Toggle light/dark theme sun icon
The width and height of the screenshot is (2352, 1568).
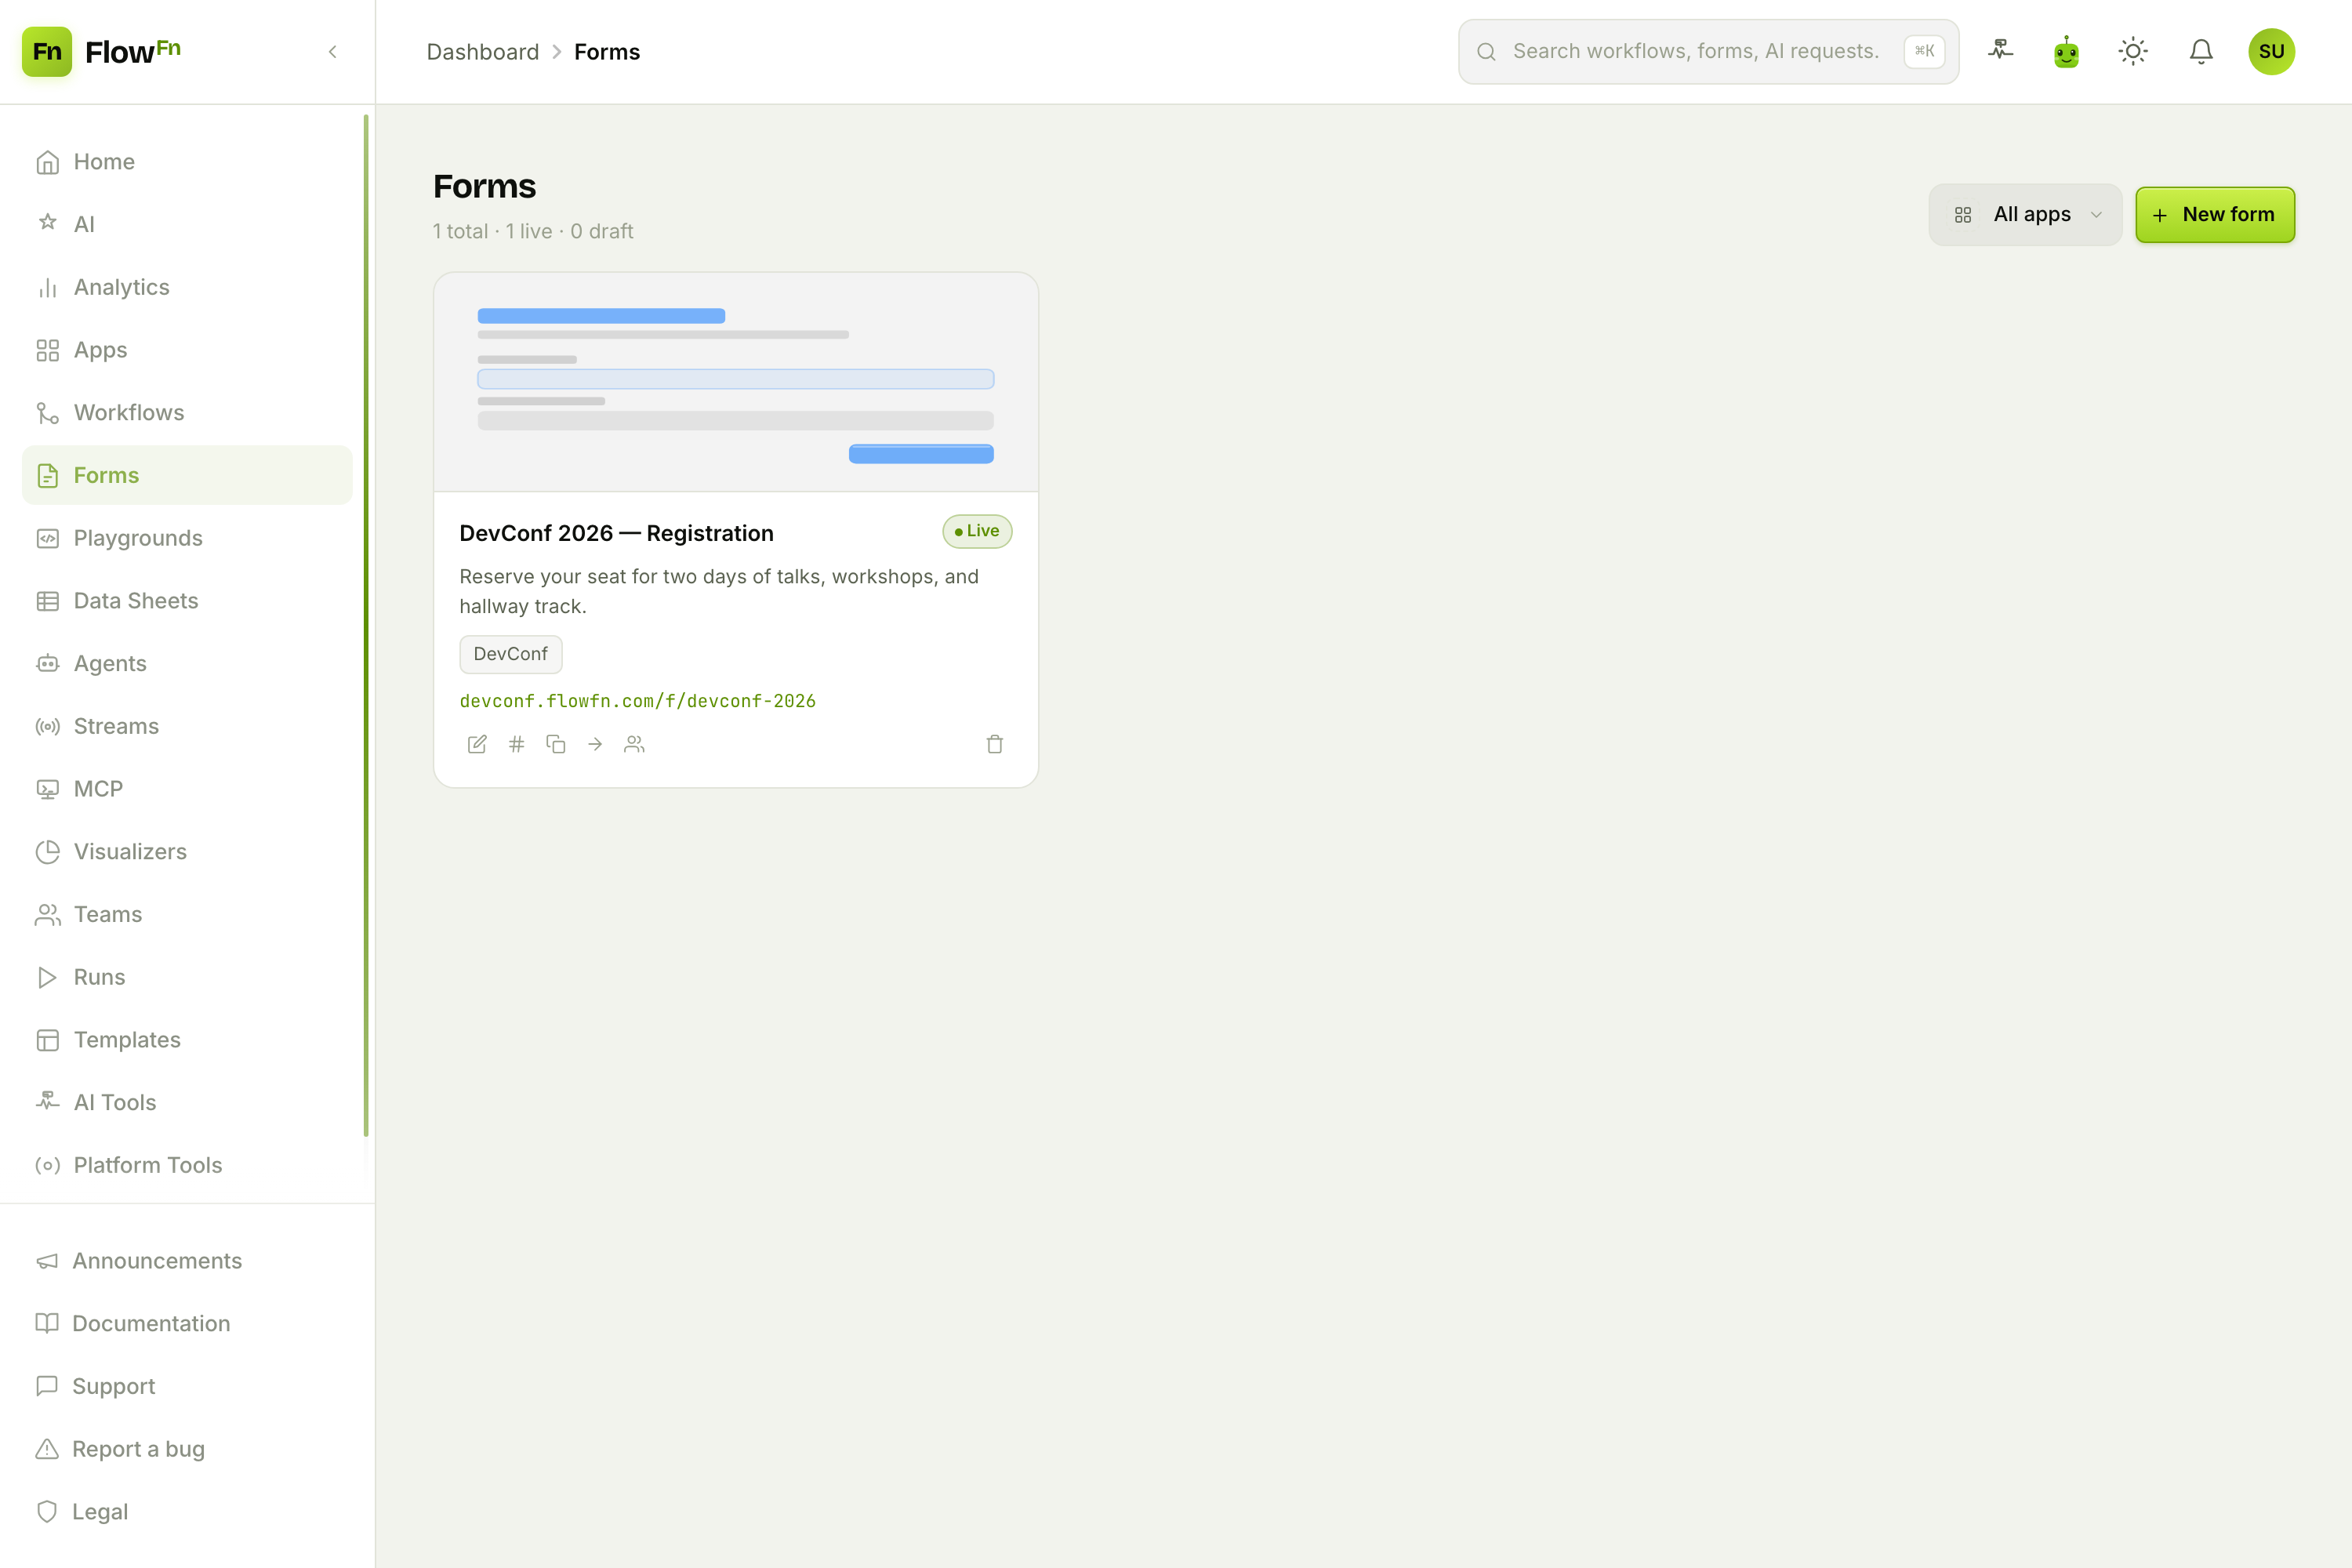coord(2133,51)
